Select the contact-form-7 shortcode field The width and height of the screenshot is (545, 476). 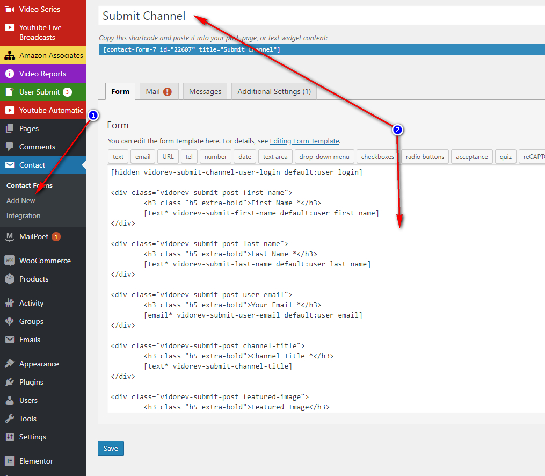[321, 49]
